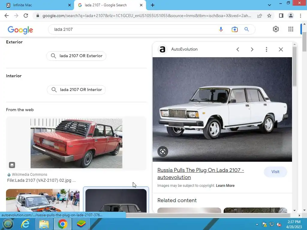The width and height of the screenshot is (307, 230).
Task: Start voice search with the microphone icon
Action: (x=221, y=29)
